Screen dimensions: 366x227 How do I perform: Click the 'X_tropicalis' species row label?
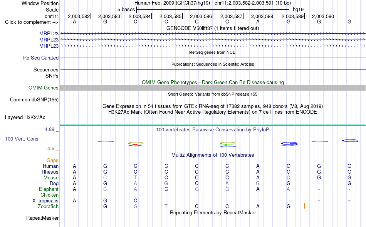pos(45,201)
